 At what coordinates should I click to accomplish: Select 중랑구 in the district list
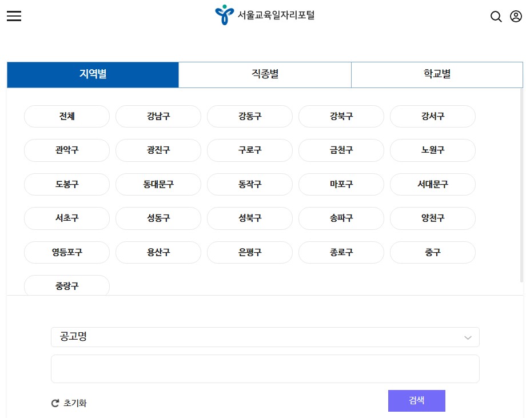(66, 286)
